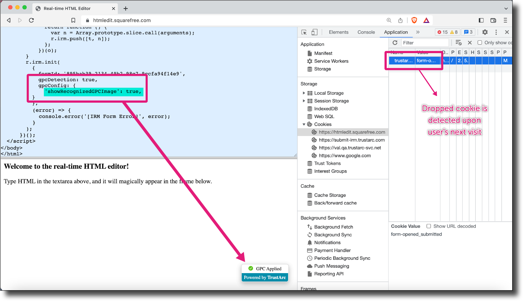Switch to the Console tab

tap(366, 32)
